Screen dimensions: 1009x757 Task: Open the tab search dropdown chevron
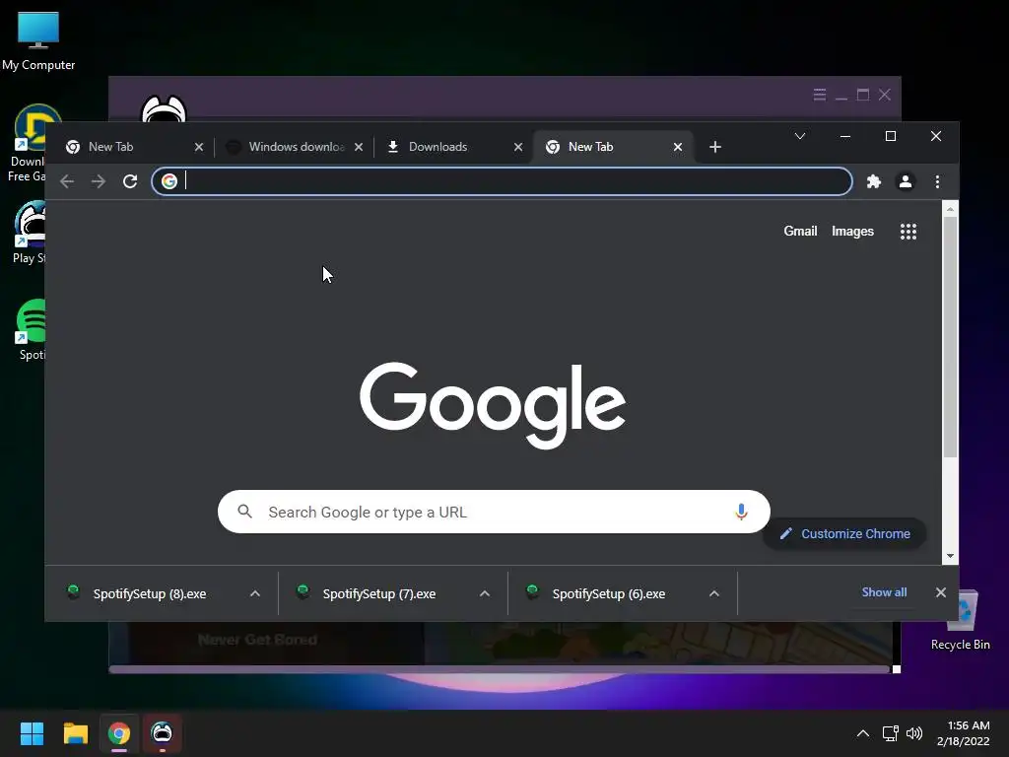(x=800, y=136)
